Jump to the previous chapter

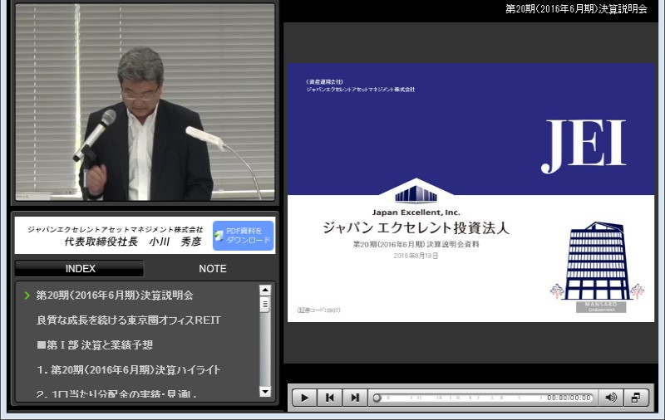click(329, 398)
